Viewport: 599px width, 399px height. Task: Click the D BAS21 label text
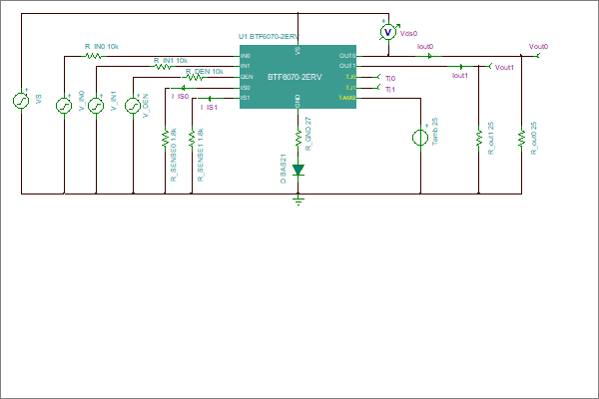pos(284,169)
